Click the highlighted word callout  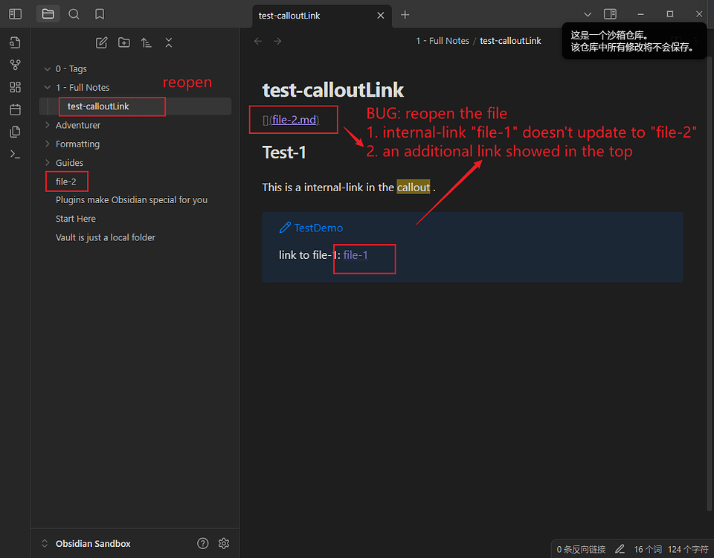413,187
